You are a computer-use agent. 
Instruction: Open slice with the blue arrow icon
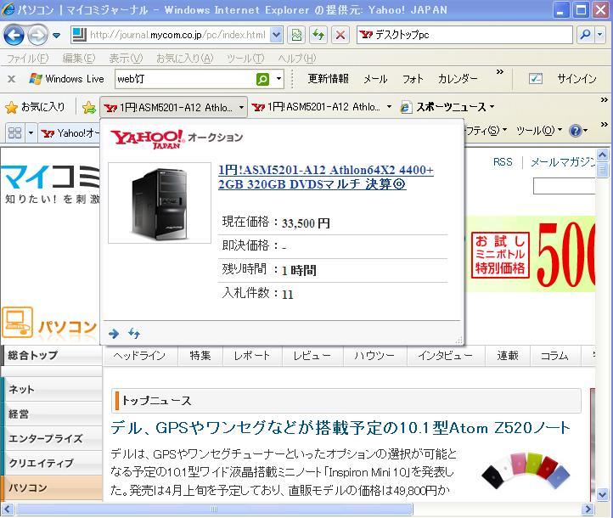[x=114, y=334]
